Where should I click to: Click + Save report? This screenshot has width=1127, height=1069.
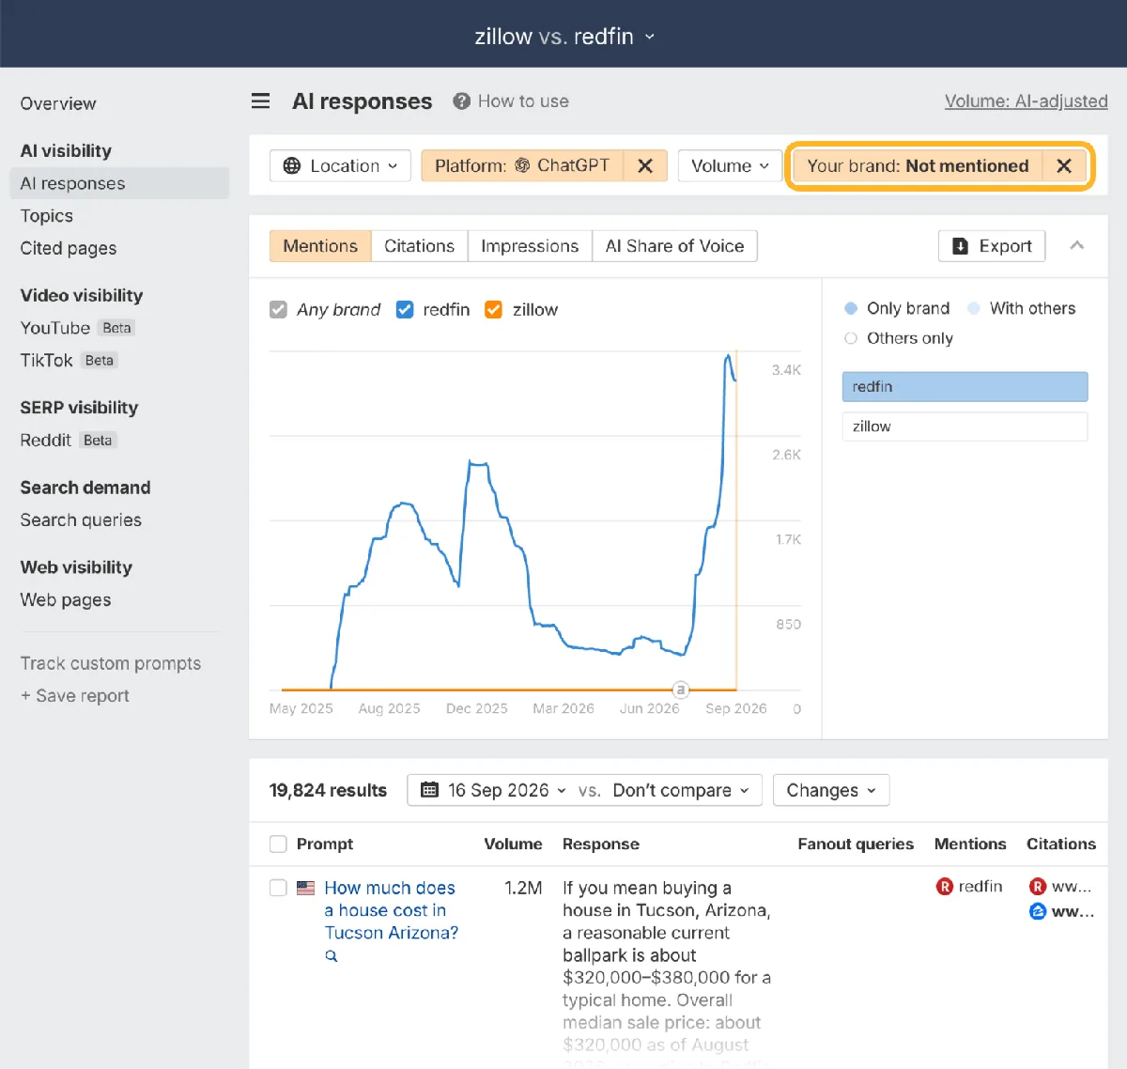(75, 696)
